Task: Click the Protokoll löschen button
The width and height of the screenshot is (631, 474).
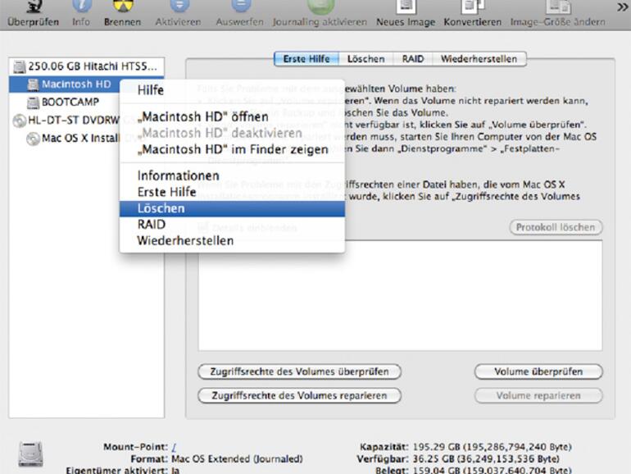Action: coord(556,227)
